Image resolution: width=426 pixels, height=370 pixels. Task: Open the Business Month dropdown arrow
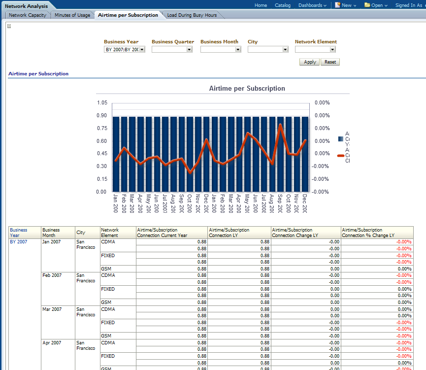point(238,49)
